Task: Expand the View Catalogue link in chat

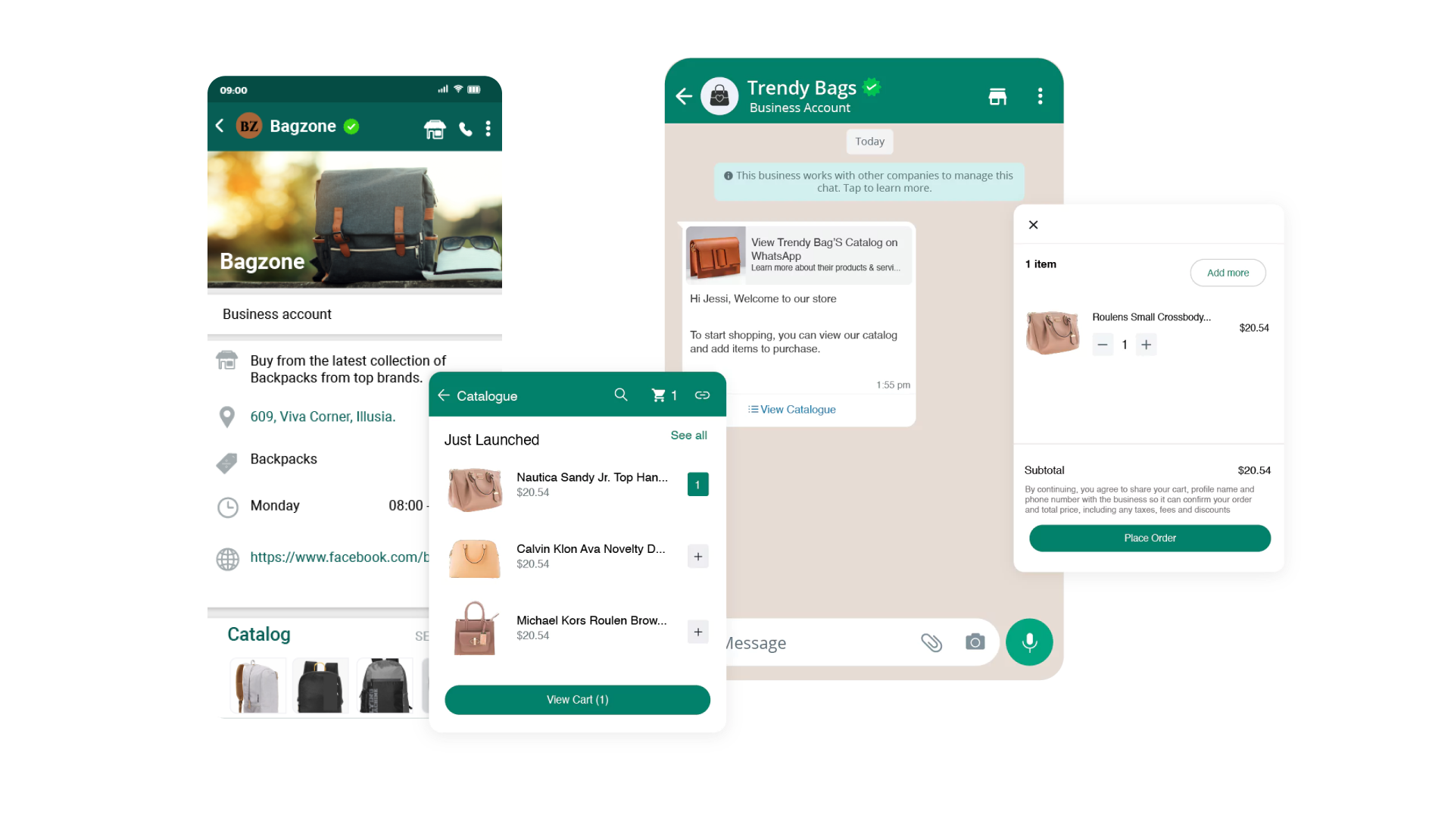Action: pos(792,410)
